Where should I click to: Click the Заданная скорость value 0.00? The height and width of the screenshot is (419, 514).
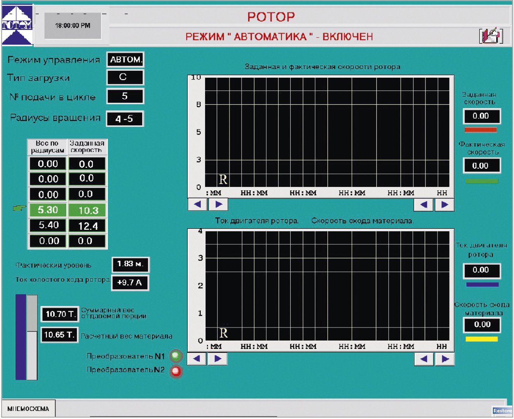[x=482, y=116]
